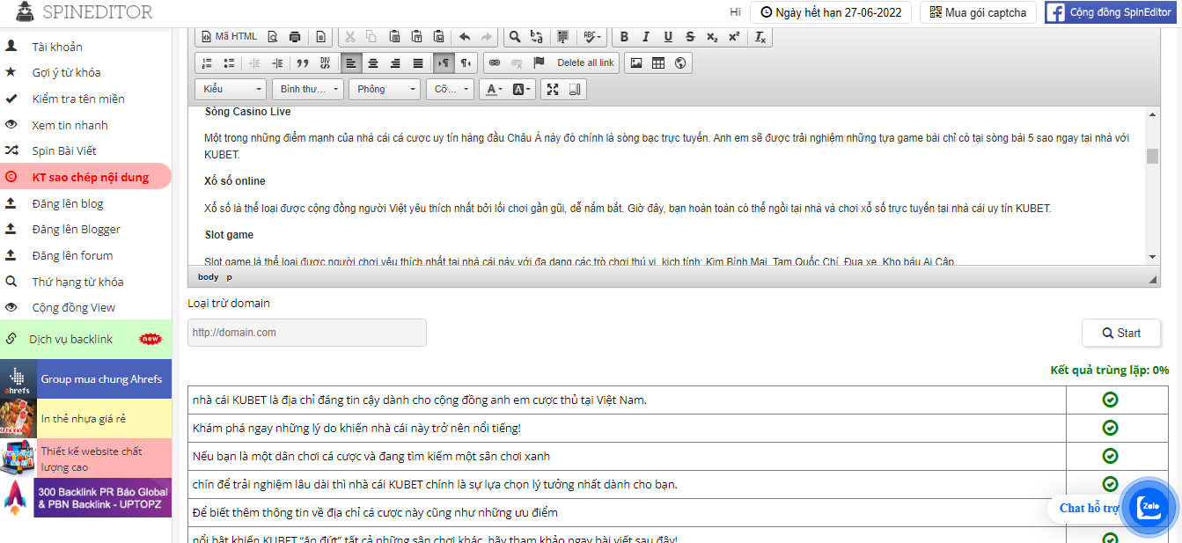Image resolution: width=1182 pixels, height=543 pixels.
Task: Open Find with the magnifier icon
Action: click(x=515, y=37)
